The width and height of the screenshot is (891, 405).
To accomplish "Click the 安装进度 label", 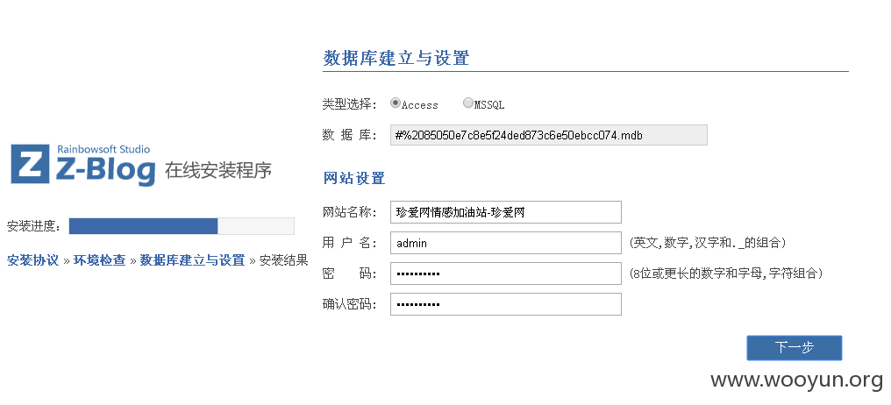I will (34, 226).
